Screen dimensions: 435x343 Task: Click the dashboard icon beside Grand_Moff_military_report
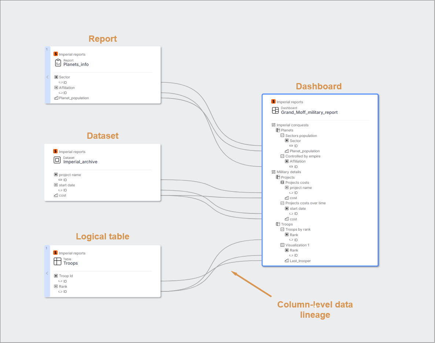point(275,110)
